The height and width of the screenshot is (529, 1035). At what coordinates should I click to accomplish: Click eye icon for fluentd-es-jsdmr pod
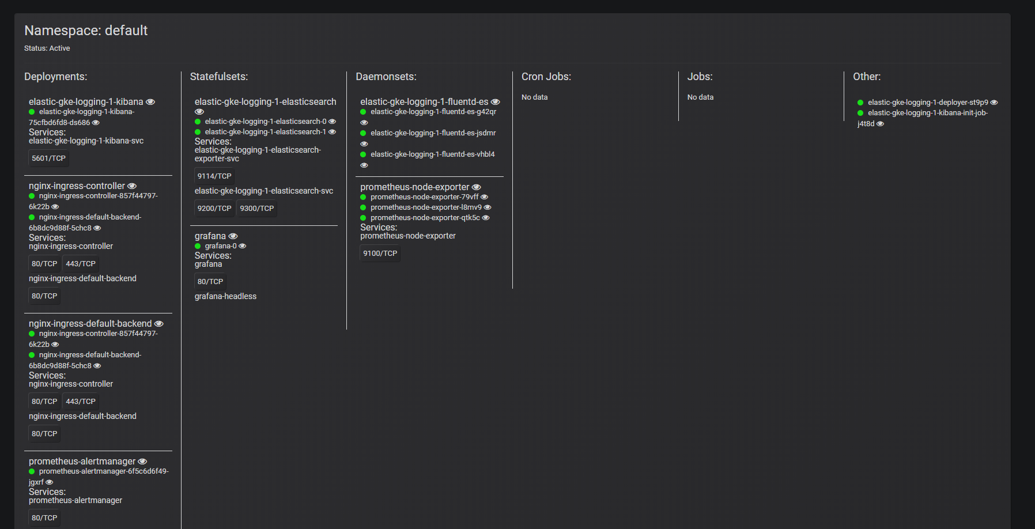(364, 144)
